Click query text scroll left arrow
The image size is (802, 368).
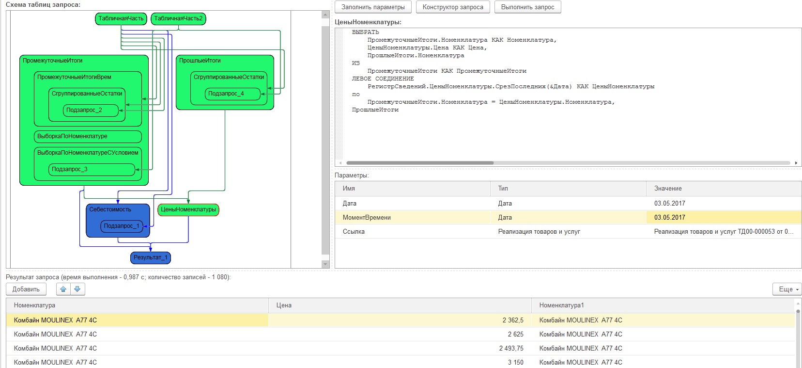[340, 163]
